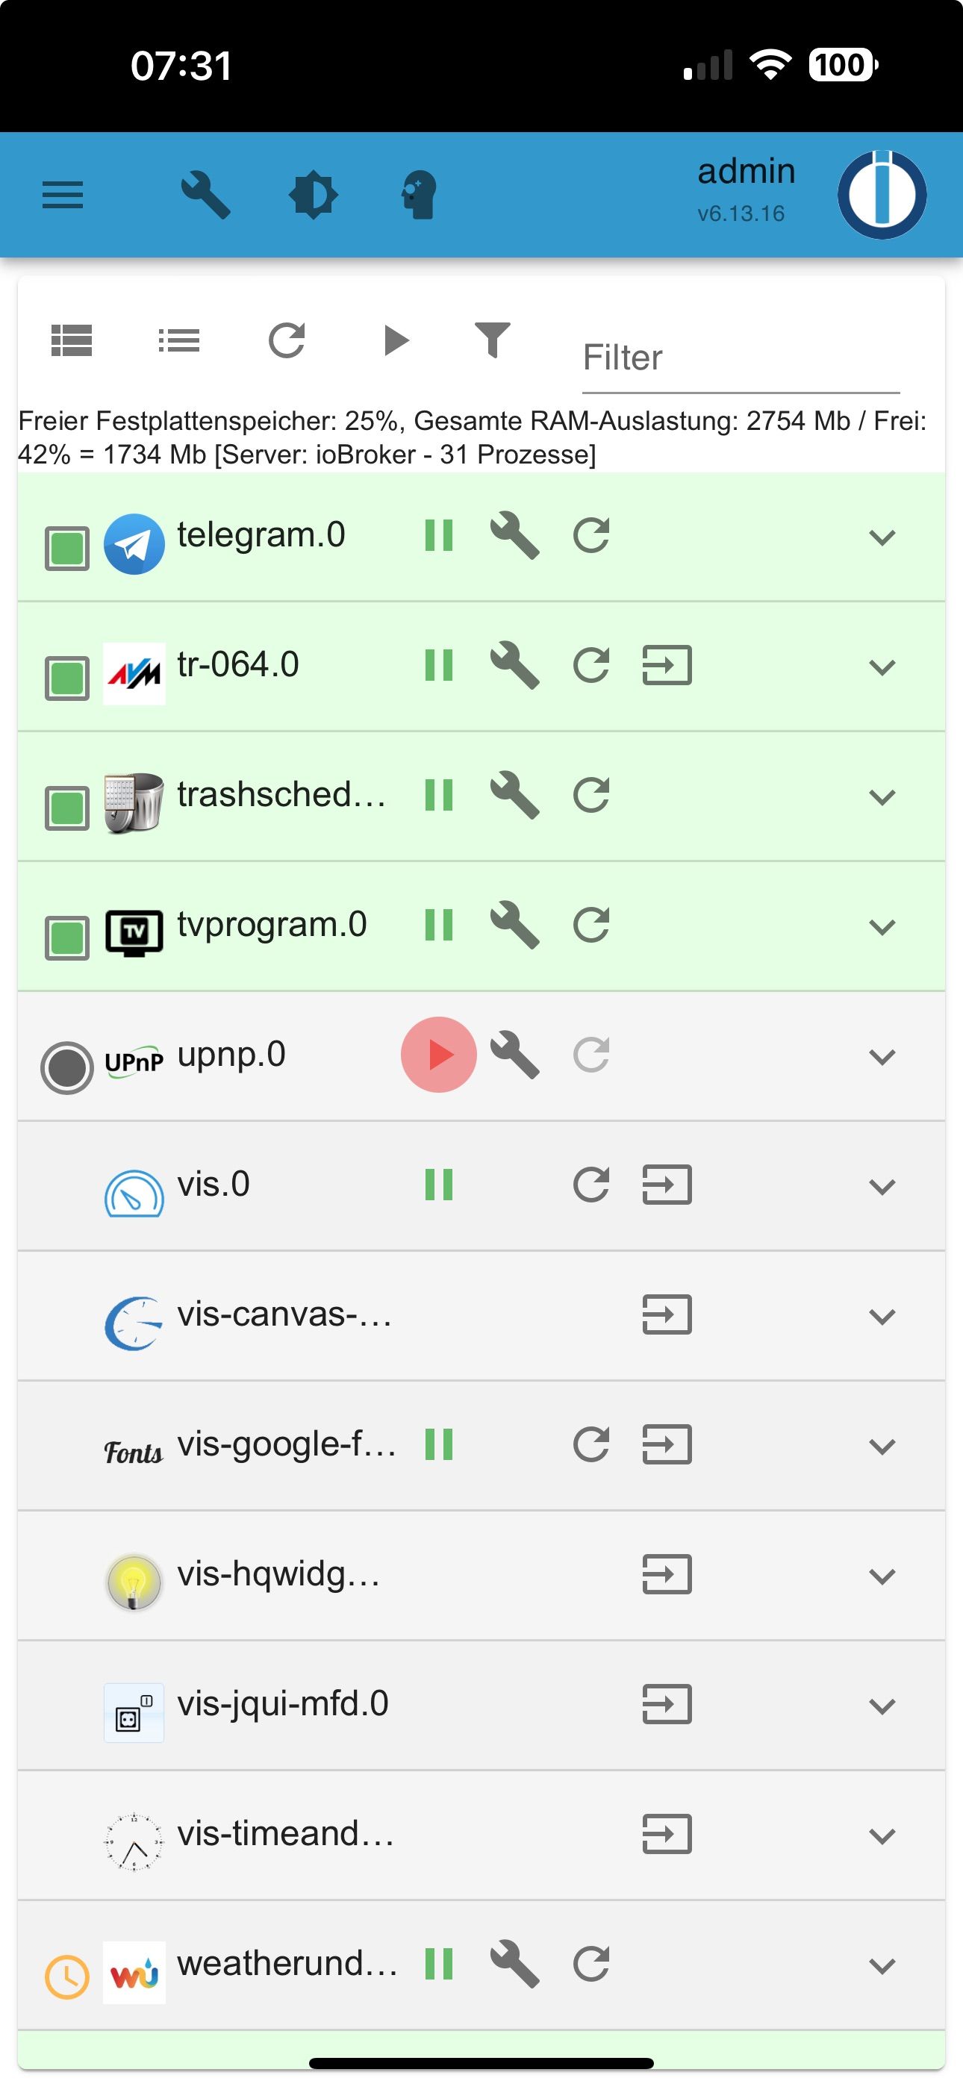963x2087 pixels.
Task: Open system settings via the header wrench icon
Action: pos(206,196)
